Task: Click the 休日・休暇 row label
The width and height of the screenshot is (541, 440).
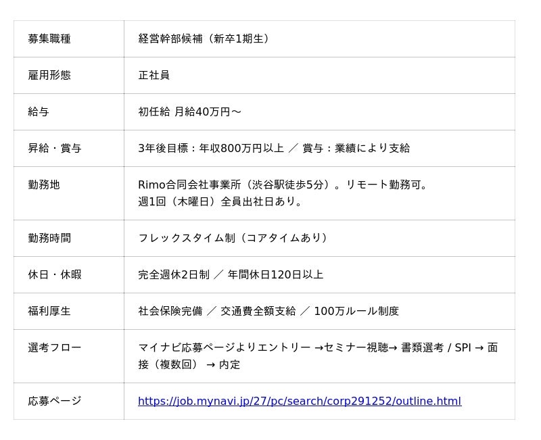Action: coord(55,274)
